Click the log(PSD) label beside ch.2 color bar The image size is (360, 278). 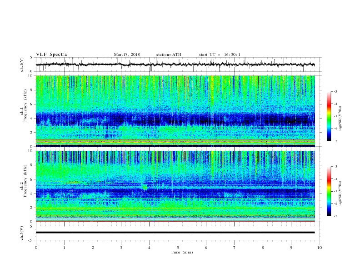click(x=340, y=194)
